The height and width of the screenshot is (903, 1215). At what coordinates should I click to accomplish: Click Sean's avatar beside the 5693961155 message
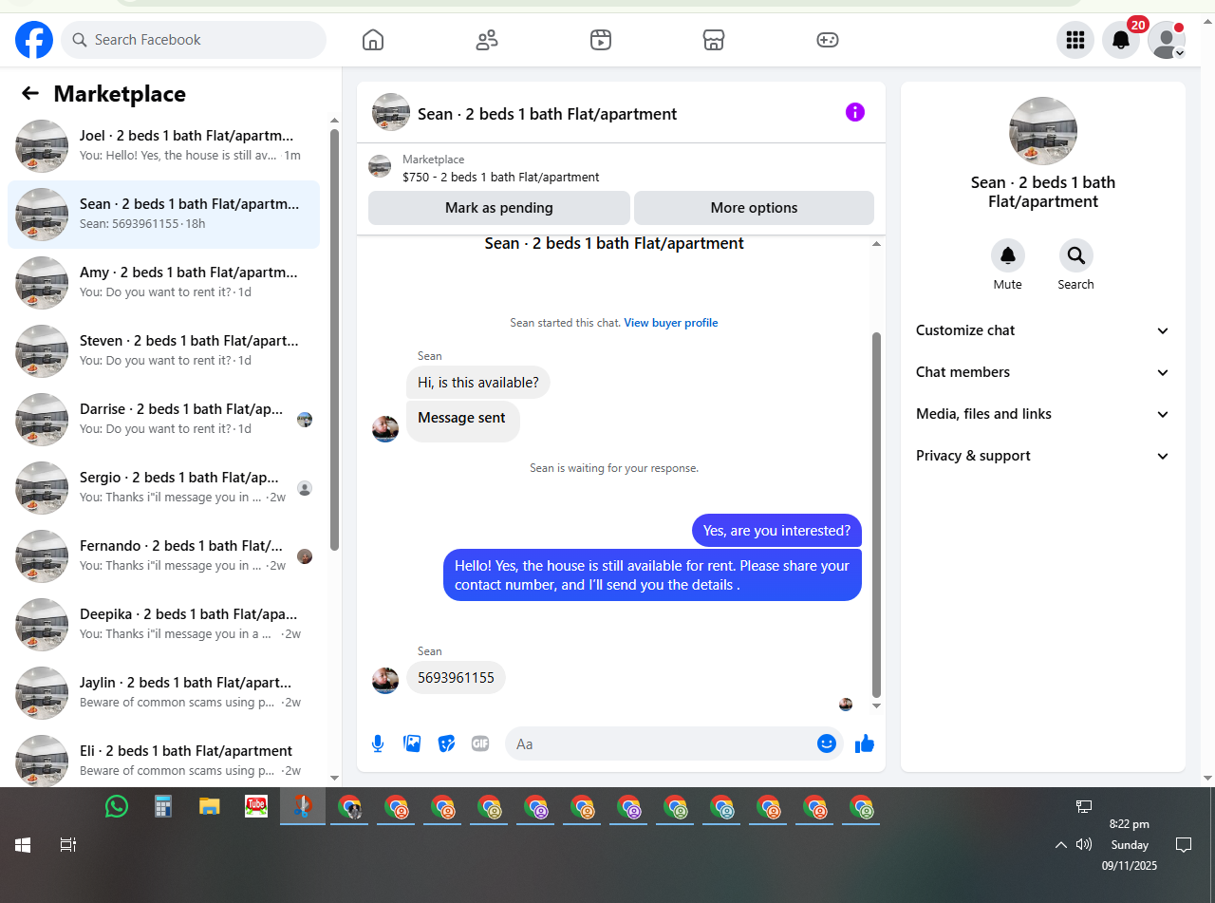pos(385,680)
